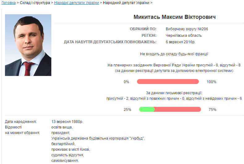
Task: Click the red electronic registration attendance bar
Action: pos(168,82)
